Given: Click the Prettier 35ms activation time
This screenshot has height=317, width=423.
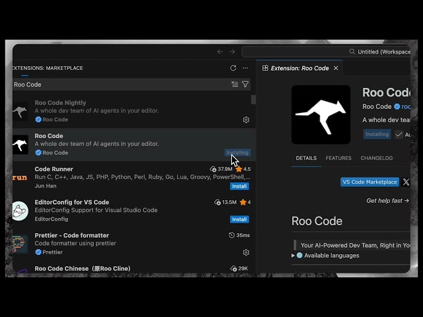Looking at the screenshot, I should 239,235.
